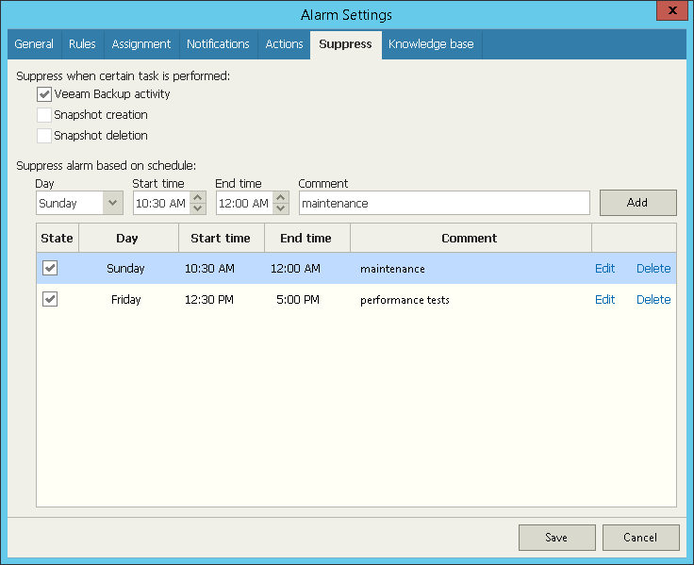The image size is (694, 565).
Task: Toggle state checkbox for Friday row
Action: (50, 299)
